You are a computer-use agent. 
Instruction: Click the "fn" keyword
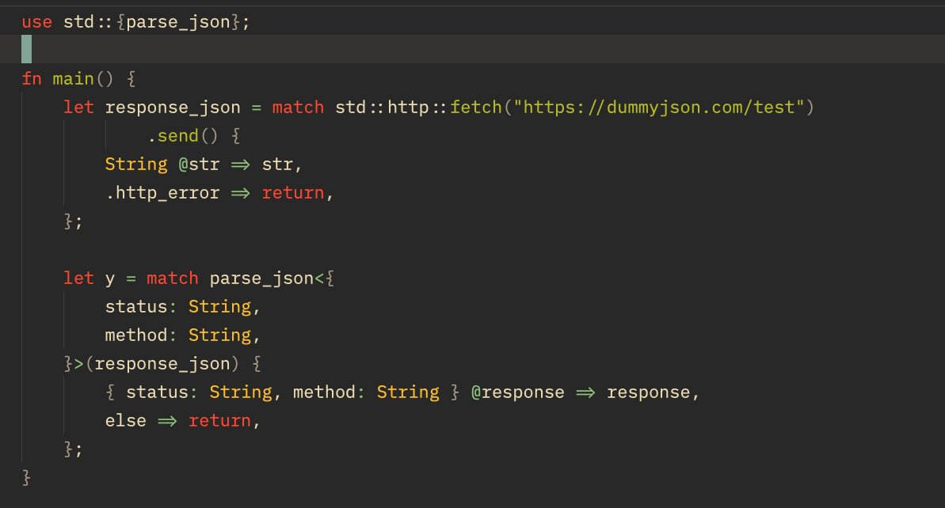coord(32,79)
